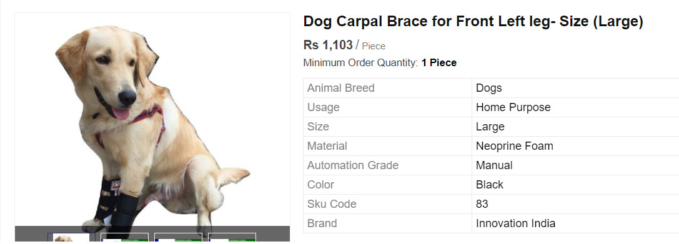This screenshot has width=679, height=244.
Task: Click the Rs 1,103 price text
Action: tap(328, 45)
